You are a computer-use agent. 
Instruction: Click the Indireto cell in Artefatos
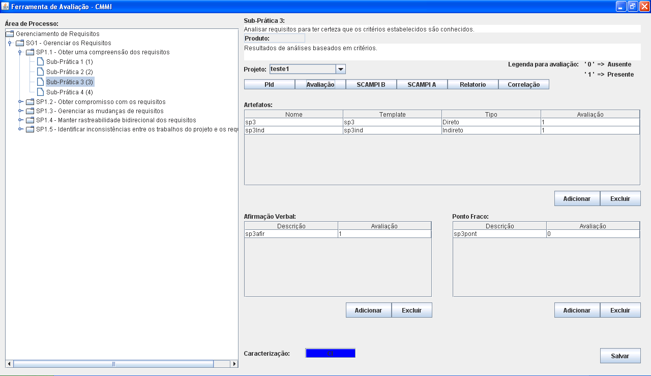point(491,130)
